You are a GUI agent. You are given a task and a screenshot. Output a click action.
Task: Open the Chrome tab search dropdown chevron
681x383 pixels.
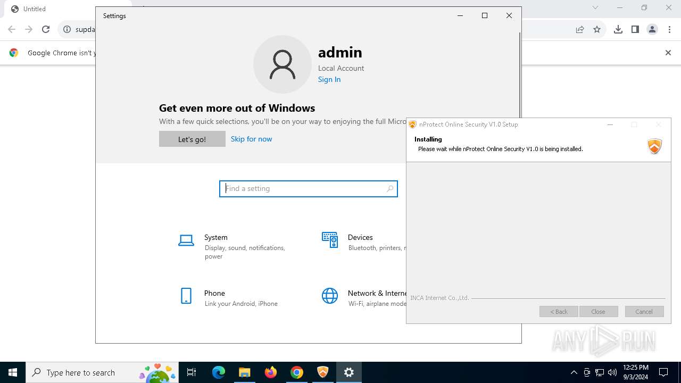tap(595, 7)
